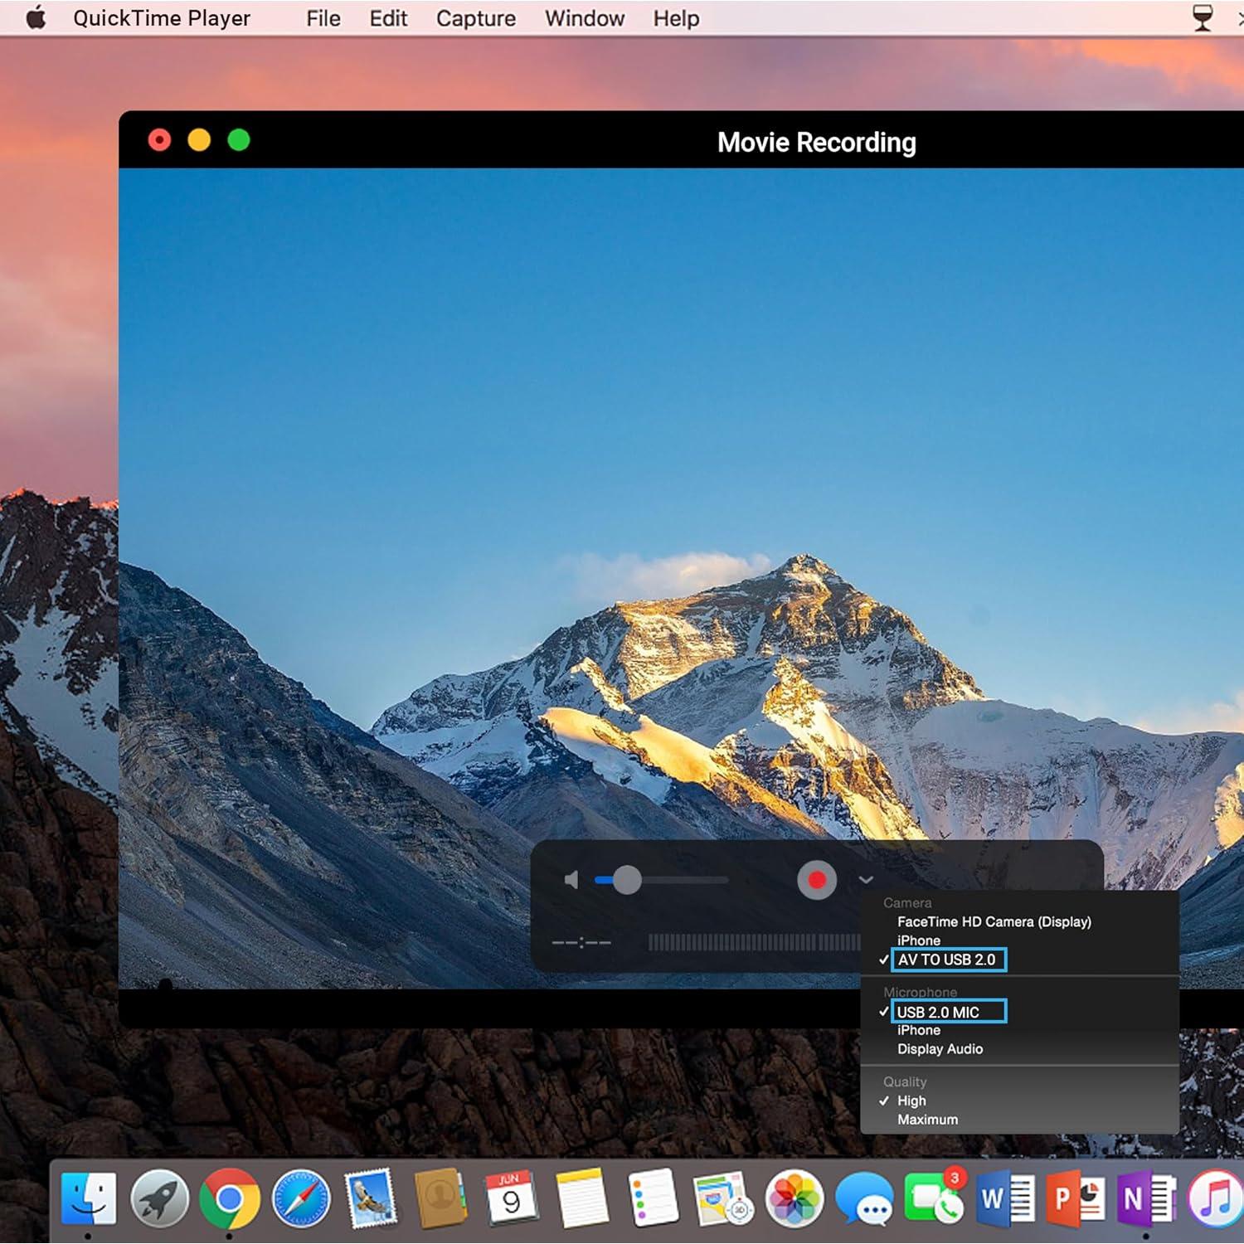Open Launchpad rocket icon in dock
The width and height of the screenshot is (1244, 1244).
click(x=160, y=1198)
